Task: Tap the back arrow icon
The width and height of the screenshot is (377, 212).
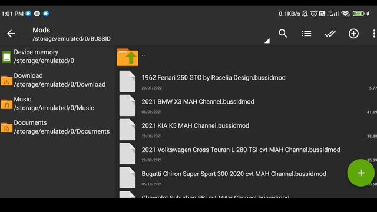Action: (11, 34)
